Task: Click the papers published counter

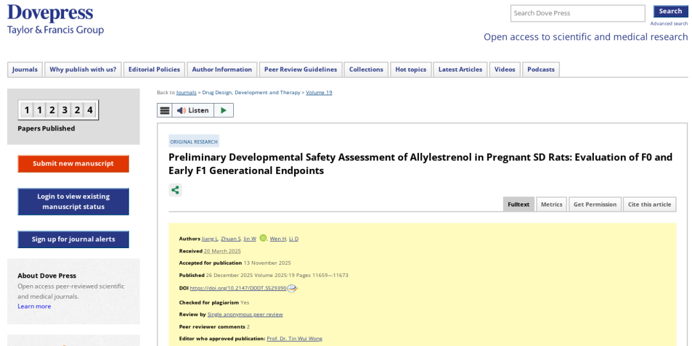Action: click(58, 110)
